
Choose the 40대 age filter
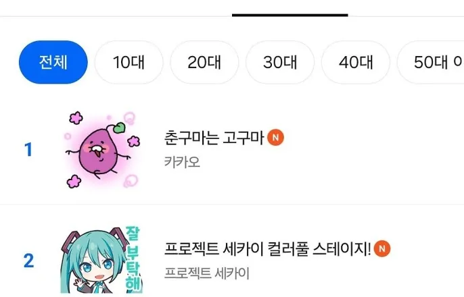356,62
